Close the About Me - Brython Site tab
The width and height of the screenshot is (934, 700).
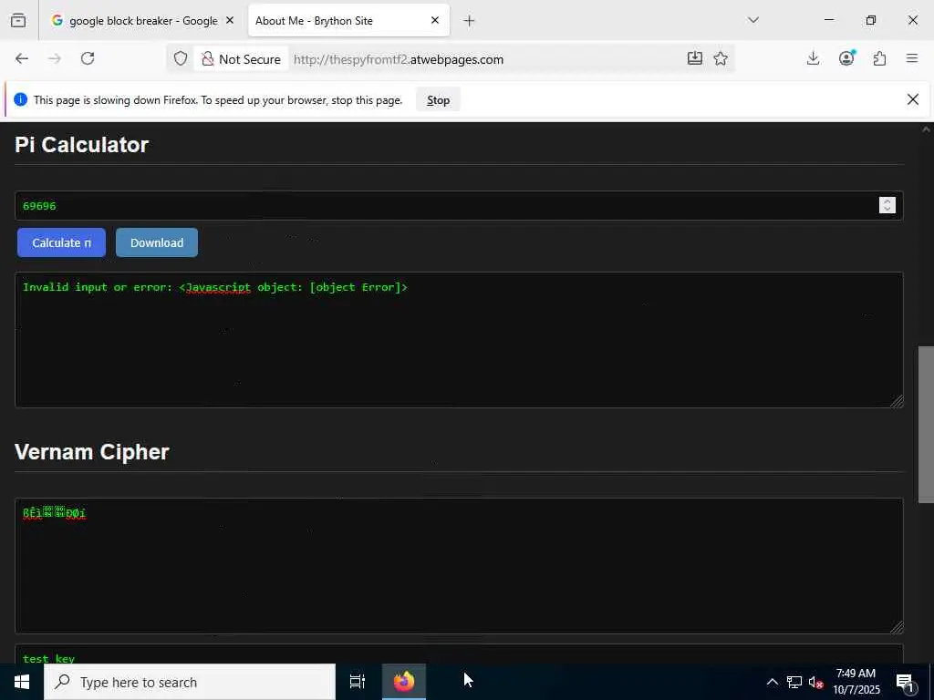[435, 20]
